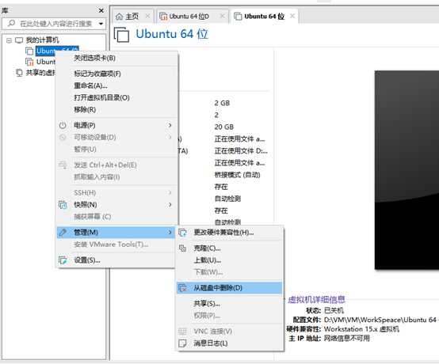This screenshot has width=439, height=364.
Task: Click the delete icon beside 从磁盘中删除(D)
Action: click(x=182, y=288)
